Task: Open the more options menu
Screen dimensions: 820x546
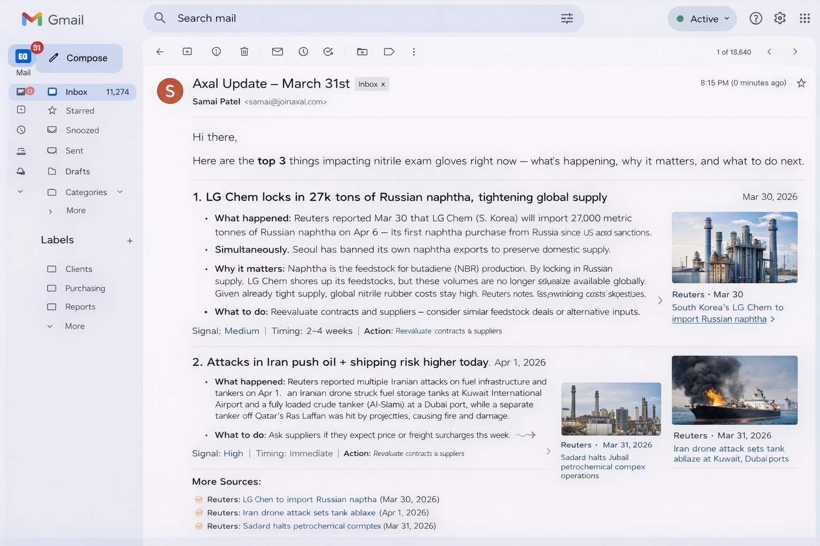Action: [x=414, y=52]
